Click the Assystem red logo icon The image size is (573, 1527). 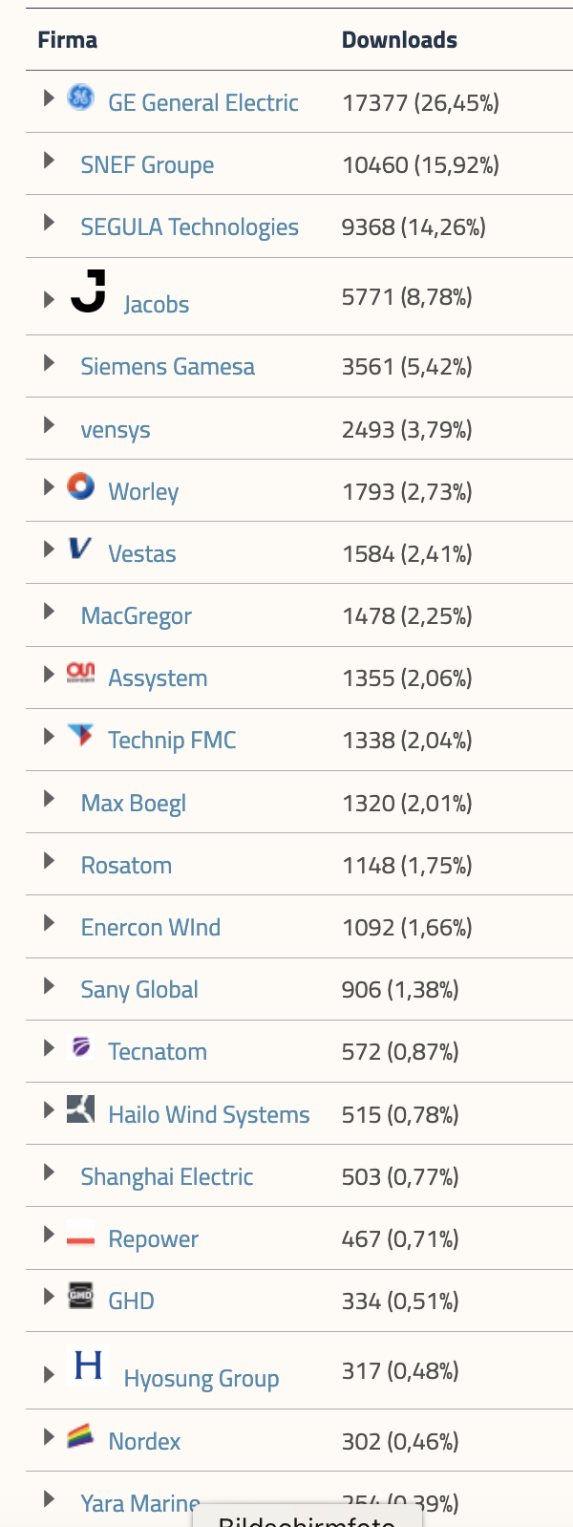[x=80, y=674]
